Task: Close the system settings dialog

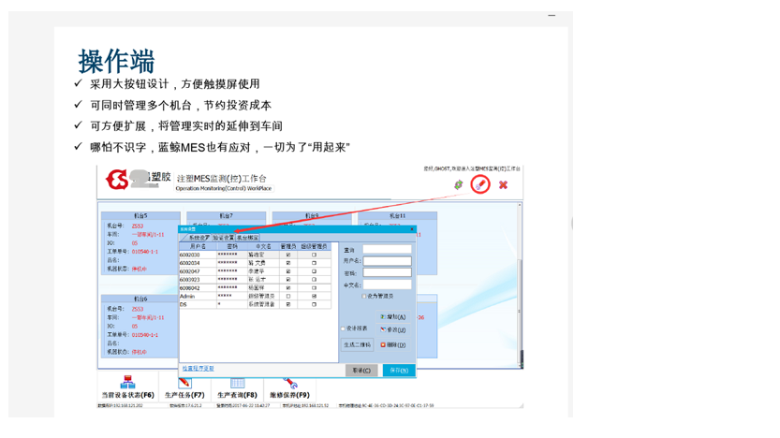Action: [412, 229]
